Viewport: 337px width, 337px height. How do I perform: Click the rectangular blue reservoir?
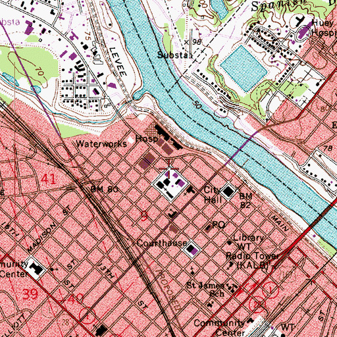(244, 68)
